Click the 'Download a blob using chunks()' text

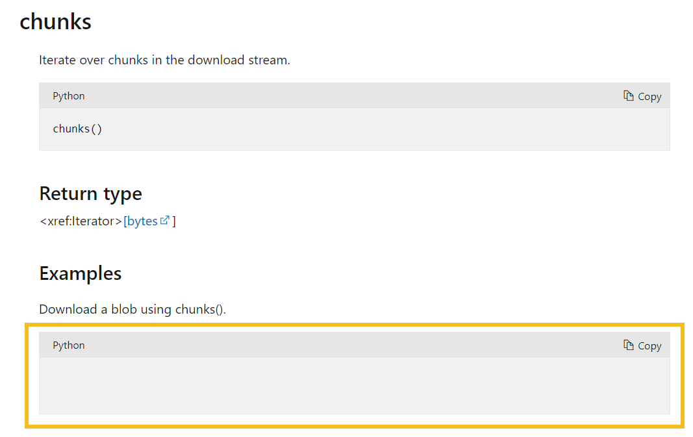pyautogui.click(x=132, y=309)
